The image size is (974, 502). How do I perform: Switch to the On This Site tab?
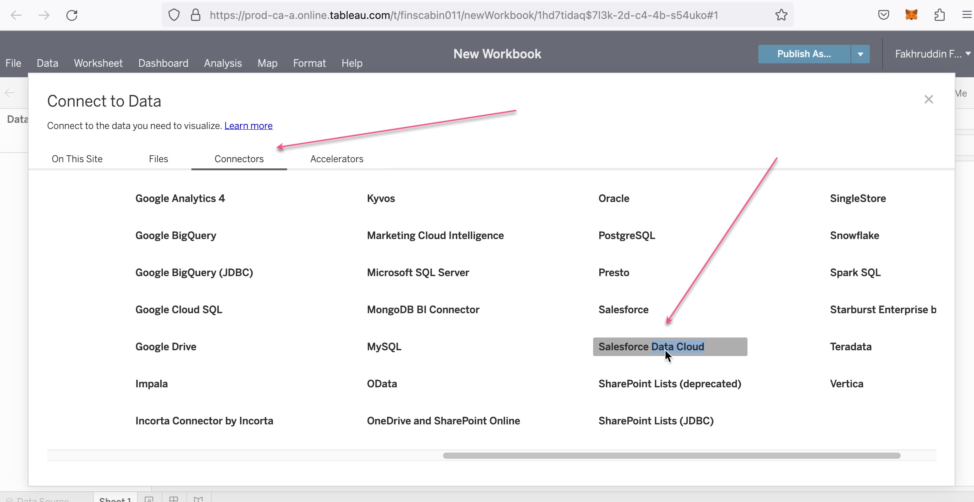click(x=77, y=159)
